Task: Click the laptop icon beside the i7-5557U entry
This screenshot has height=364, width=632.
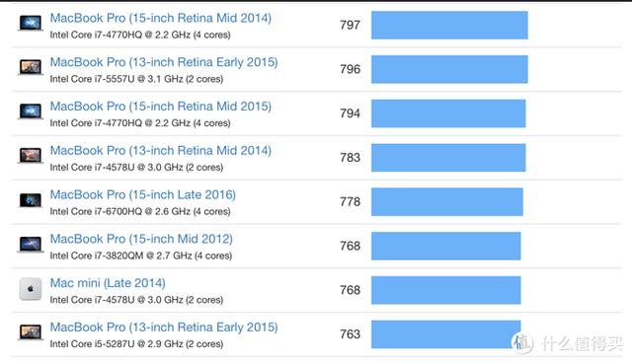Action: [31, 67]
